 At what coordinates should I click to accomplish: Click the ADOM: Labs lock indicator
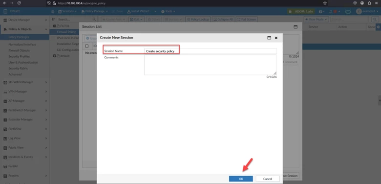[x=301, y=11]
